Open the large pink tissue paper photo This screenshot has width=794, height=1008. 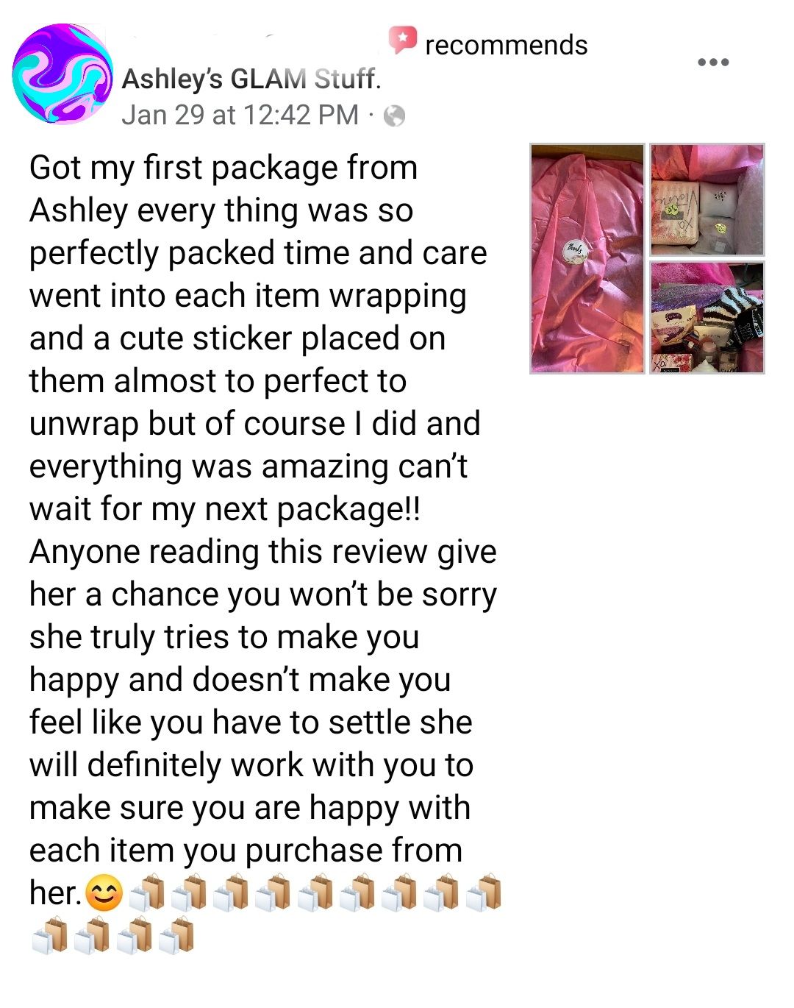tap(587, 258)
